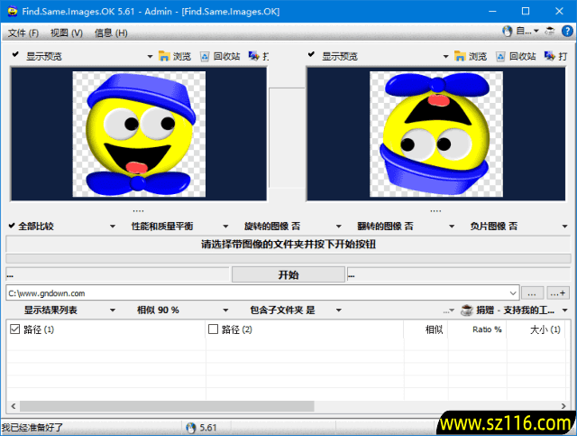Click right panel 回收站 recycle icon
The width and height of the screenshot is (577, 436).
click(500, 56)
